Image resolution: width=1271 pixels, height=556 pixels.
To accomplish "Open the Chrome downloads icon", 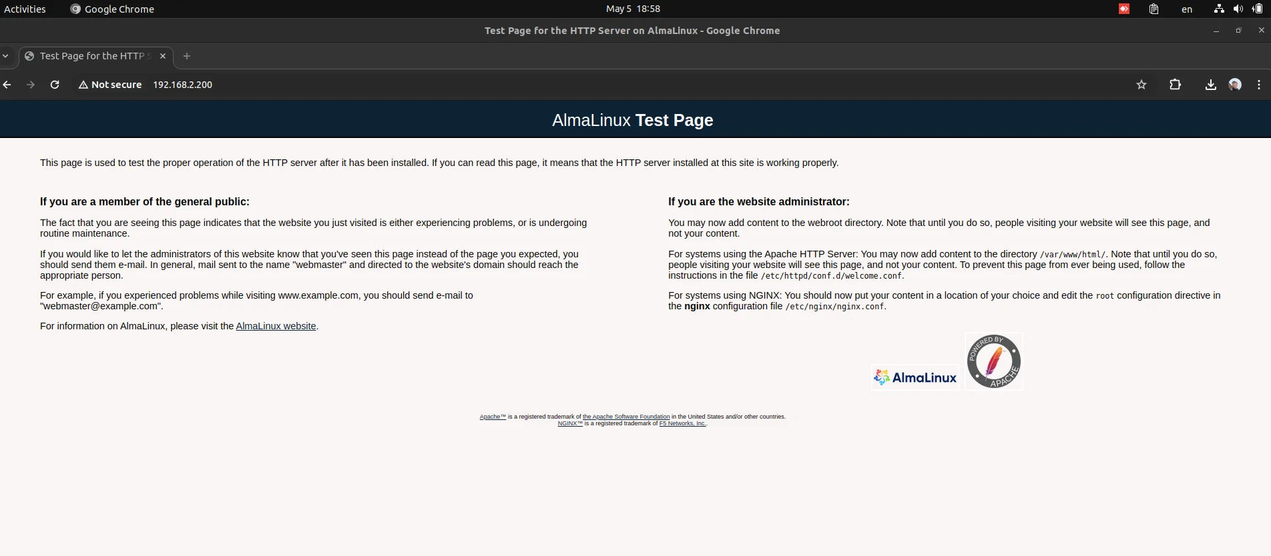I will tap(1210, 85).
